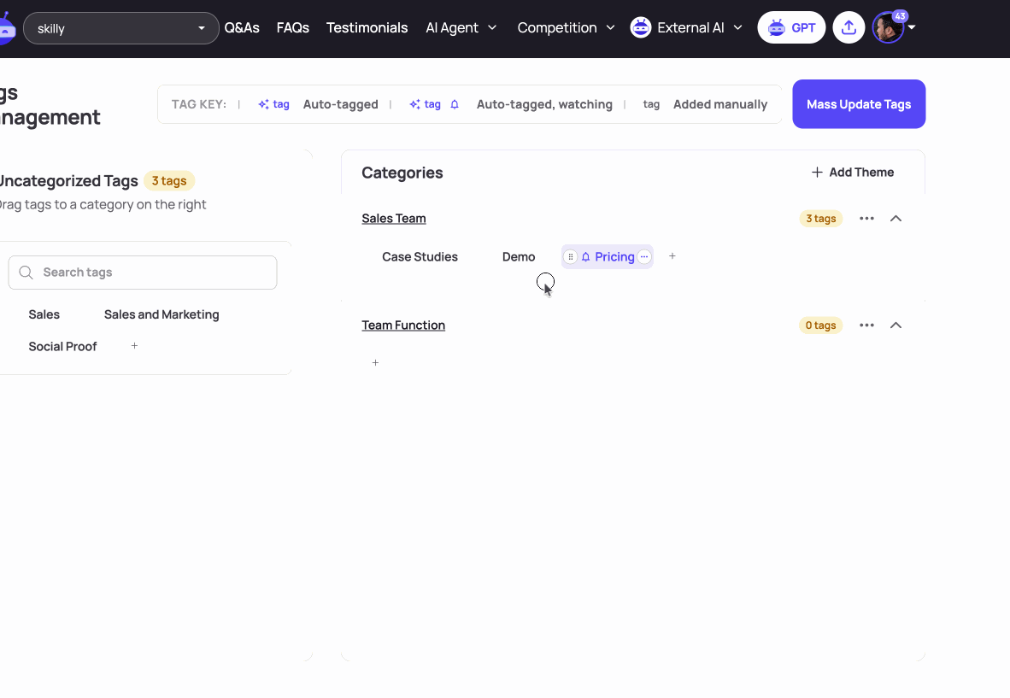Open the options dots on Pricing tag
Viewport: 1010px width, 698px height.
point(644,257)
